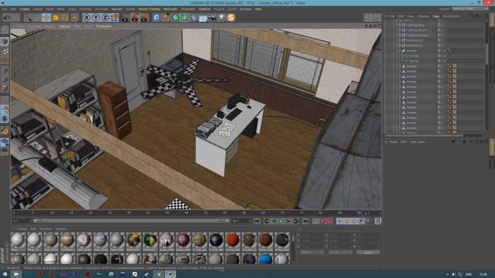Select the red-orange material sphere
The height and width of the screenshot is (278, 495).
click(x=232, y=240)
